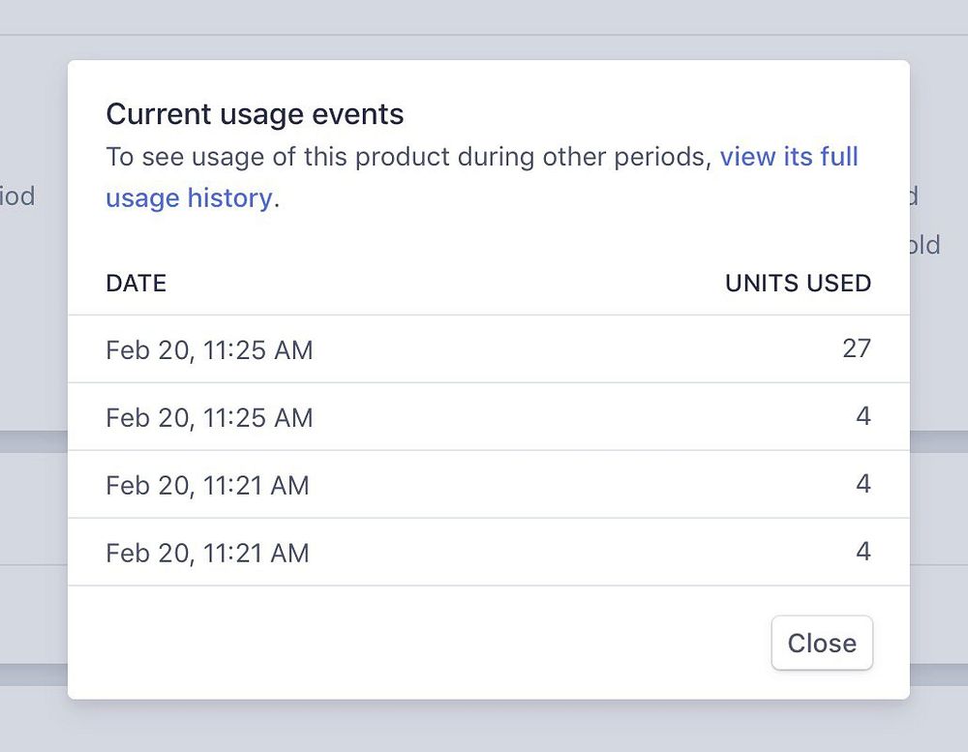Click the 27 units used value
Viewport: 968px width, 752px height.
point(857,348)
